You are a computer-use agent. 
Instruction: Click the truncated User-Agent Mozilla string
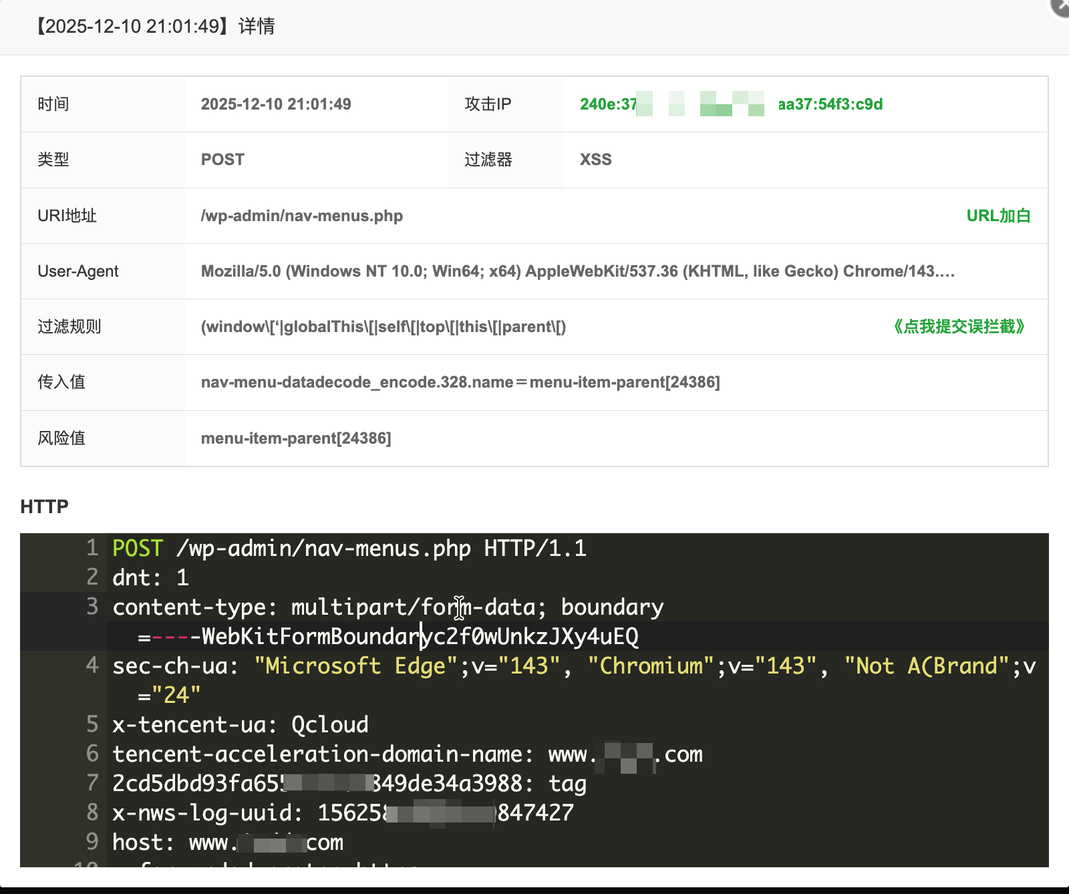(577, 271)
